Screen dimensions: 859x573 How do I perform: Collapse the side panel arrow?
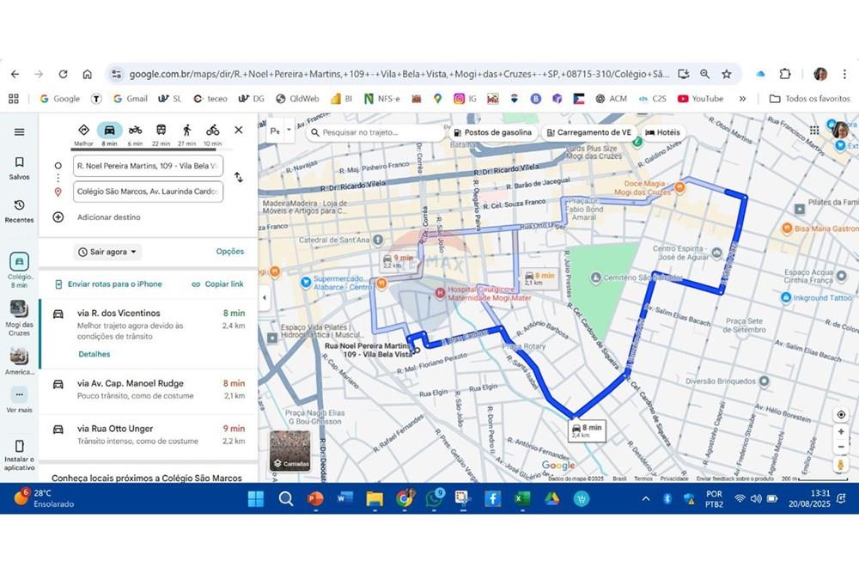(264, 297)
